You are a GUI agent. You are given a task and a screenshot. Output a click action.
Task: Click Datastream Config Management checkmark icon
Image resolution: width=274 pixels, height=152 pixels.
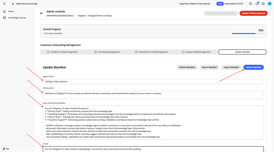point(136,52)
